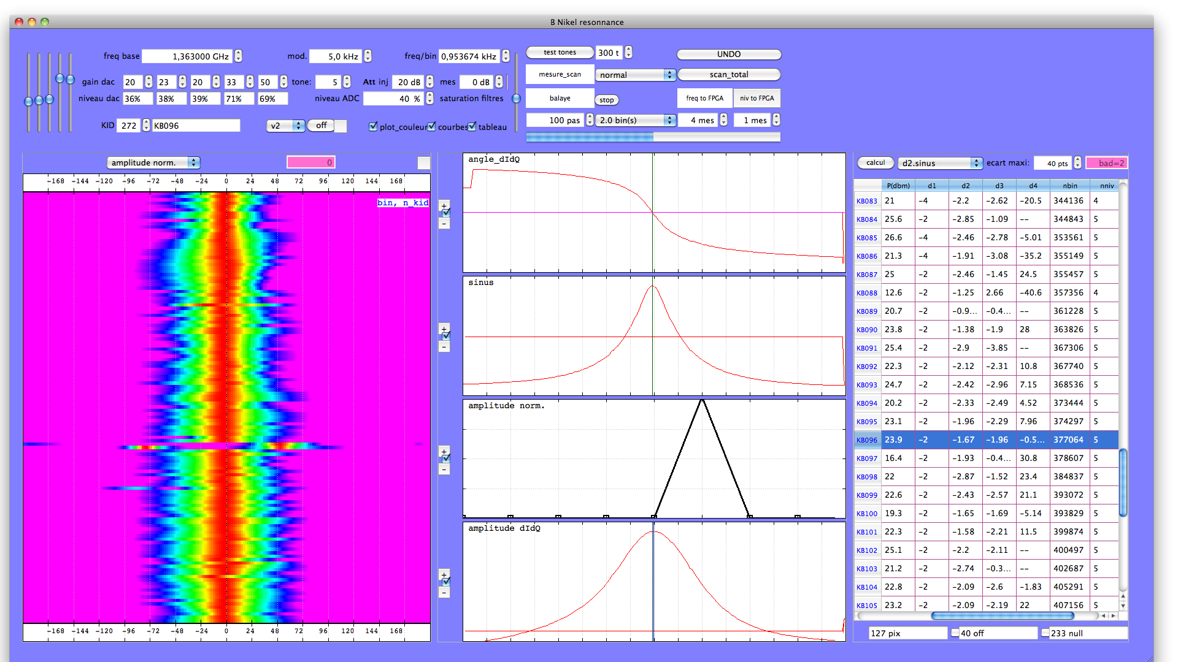
Task: Click the nbin column header
Action: [x=1070, y=185]
